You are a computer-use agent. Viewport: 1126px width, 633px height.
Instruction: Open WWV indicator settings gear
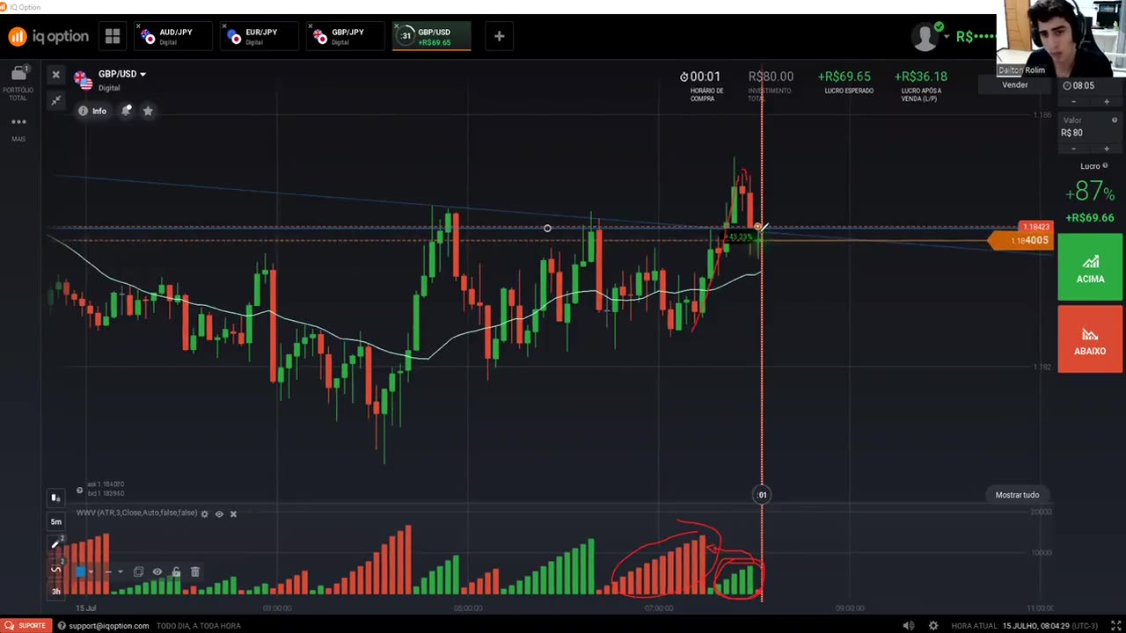click(204, 513)
